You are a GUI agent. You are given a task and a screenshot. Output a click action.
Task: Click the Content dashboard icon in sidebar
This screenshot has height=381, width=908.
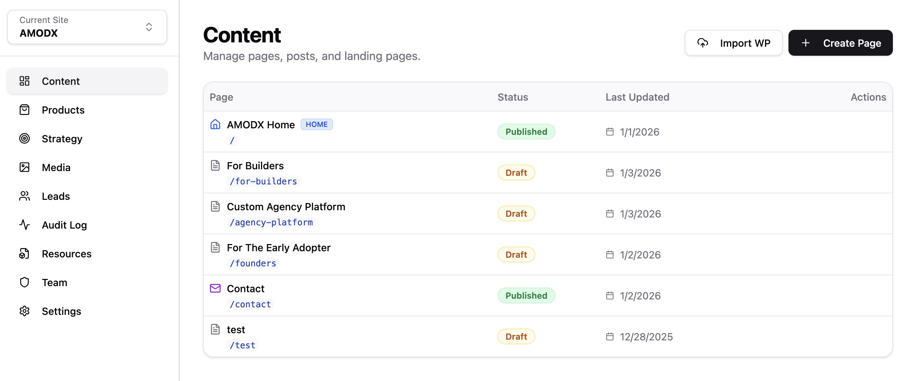click(24, 81)
